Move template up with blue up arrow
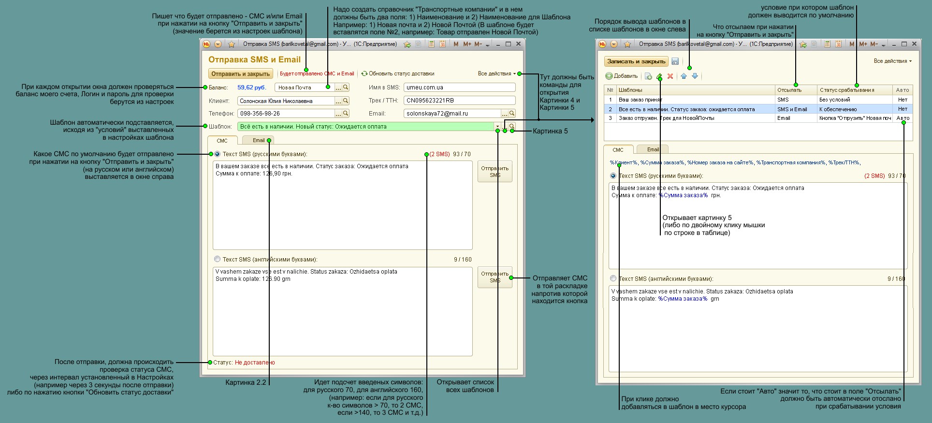 (684, 76)
